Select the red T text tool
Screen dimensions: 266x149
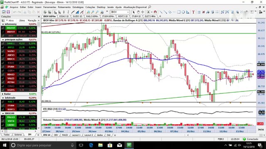pos(193,12)
